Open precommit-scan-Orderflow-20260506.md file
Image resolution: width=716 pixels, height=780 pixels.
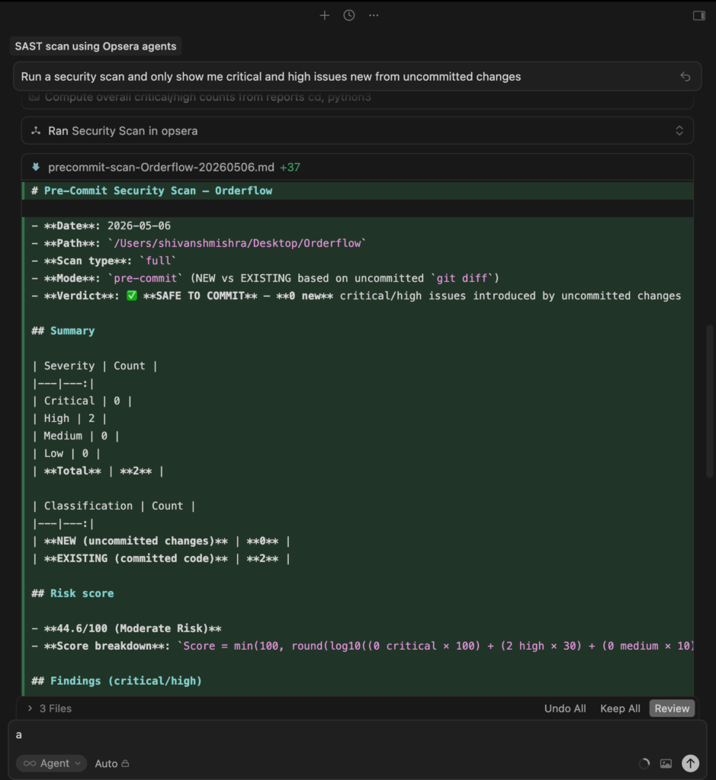(161, 167)
